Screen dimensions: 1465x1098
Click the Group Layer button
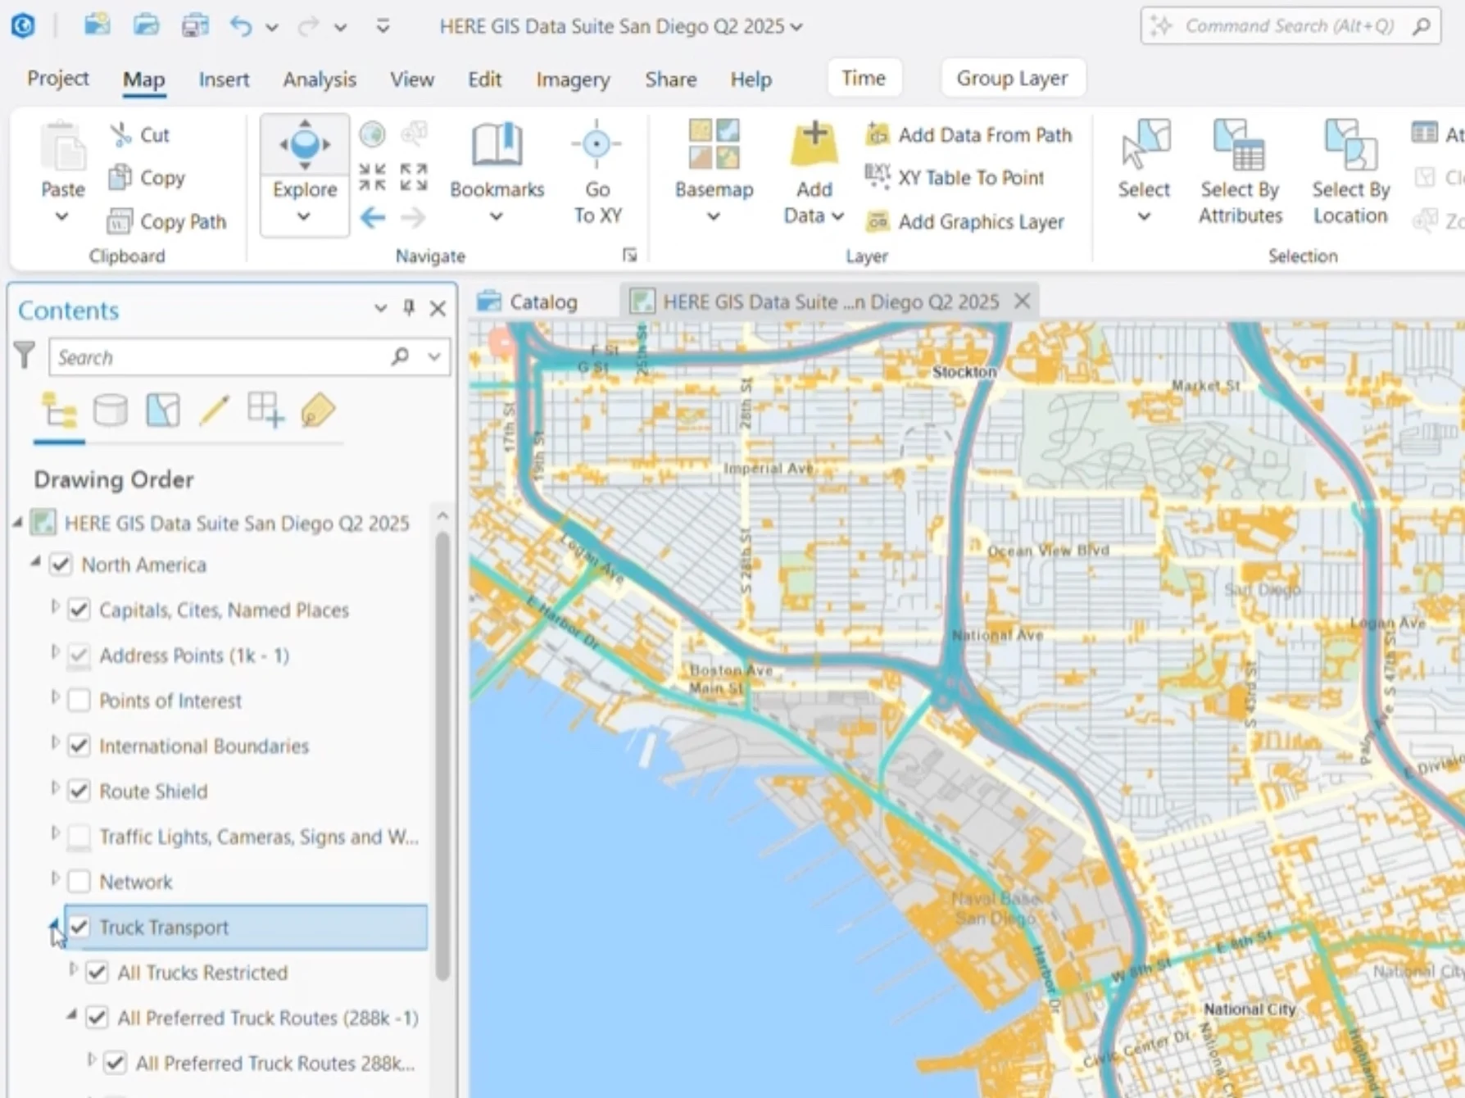pos(1013,78)
